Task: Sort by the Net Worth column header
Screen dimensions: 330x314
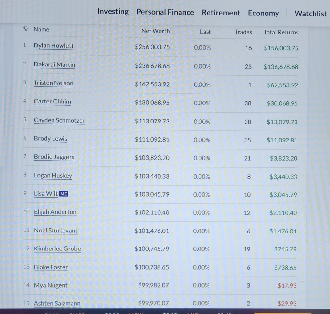Action: point(155,31)
